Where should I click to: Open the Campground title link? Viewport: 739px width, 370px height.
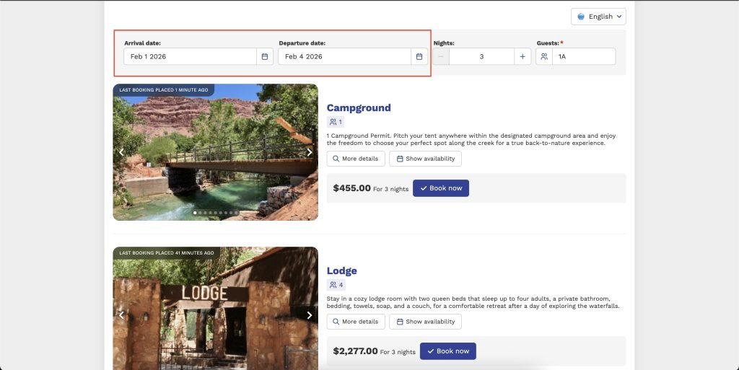point(359,107)
